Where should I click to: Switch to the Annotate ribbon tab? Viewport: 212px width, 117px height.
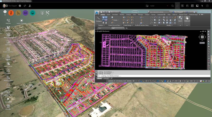tap(115, 14)
